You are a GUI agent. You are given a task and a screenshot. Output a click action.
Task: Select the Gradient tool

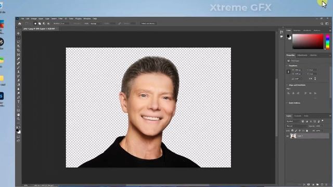coord(19,85)
